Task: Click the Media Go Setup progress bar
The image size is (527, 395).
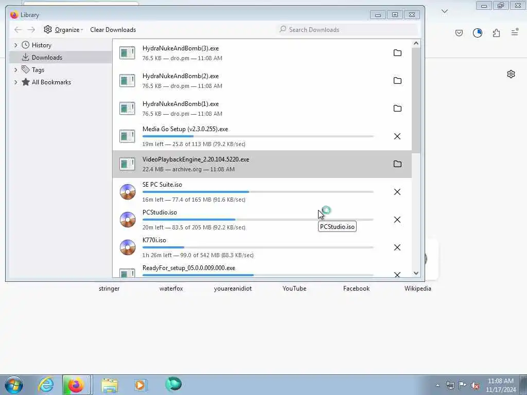Action: 258,136
